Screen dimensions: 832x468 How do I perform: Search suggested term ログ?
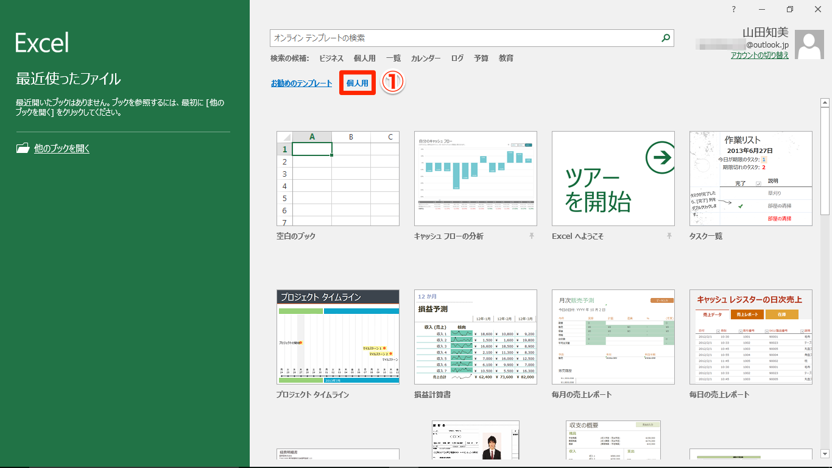pyautogui.click(x=457, y=58)
